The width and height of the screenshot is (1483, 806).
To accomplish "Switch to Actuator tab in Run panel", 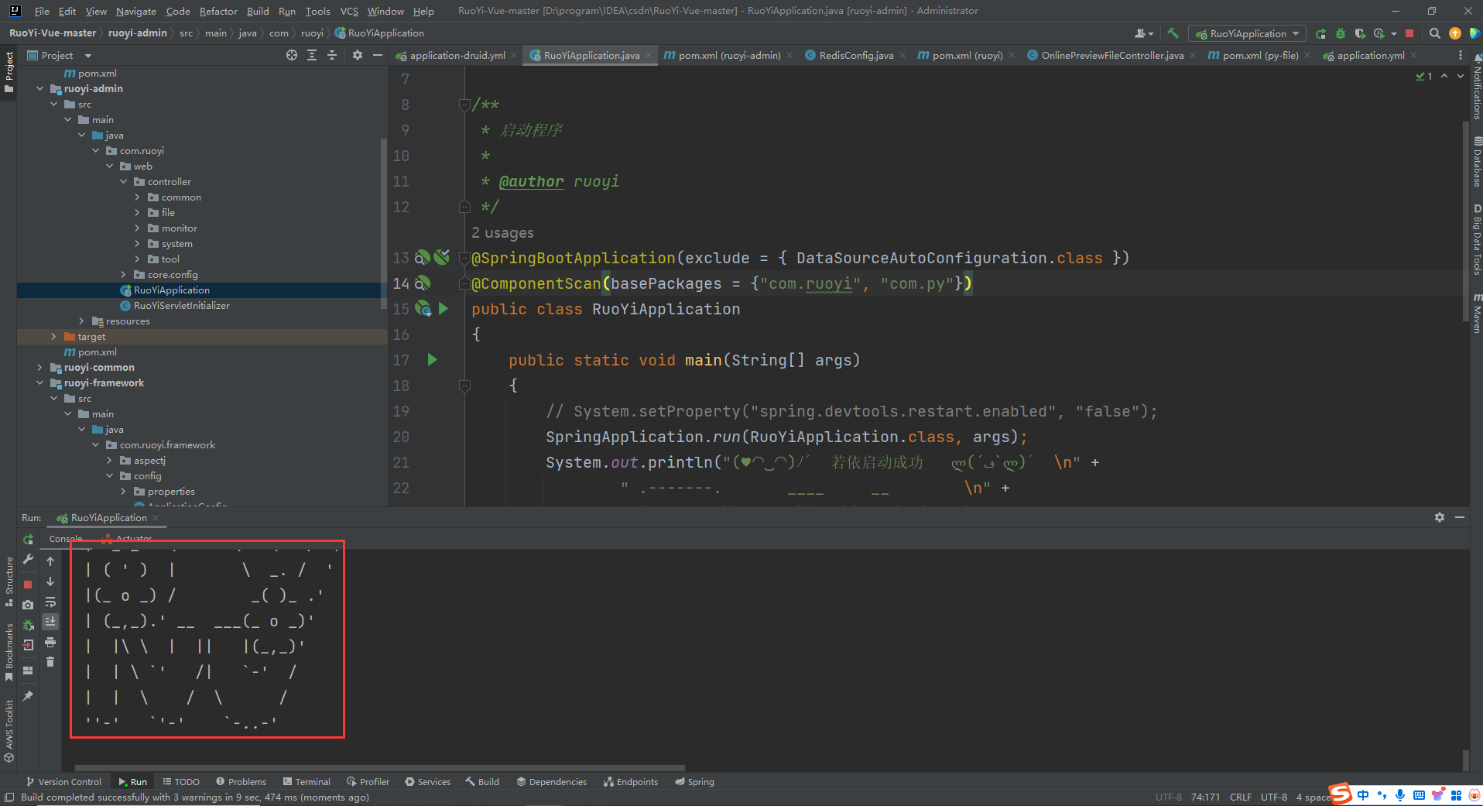I will point(127,538).
